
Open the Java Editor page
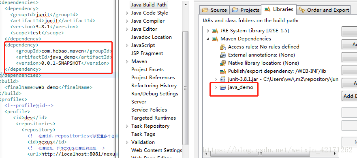144,29
